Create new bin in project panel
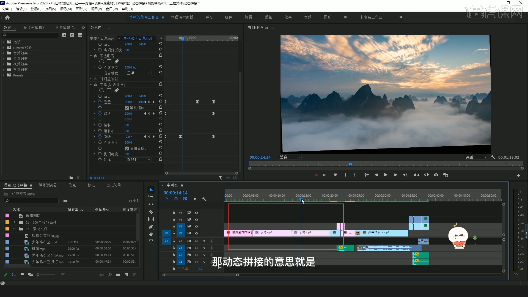This screenshot has height=297, width=528. 118,274
